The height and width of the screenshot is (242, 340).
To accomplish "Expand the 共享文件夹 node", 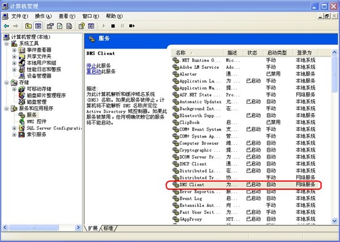I will pyautogui.click(x=14, y=57).
